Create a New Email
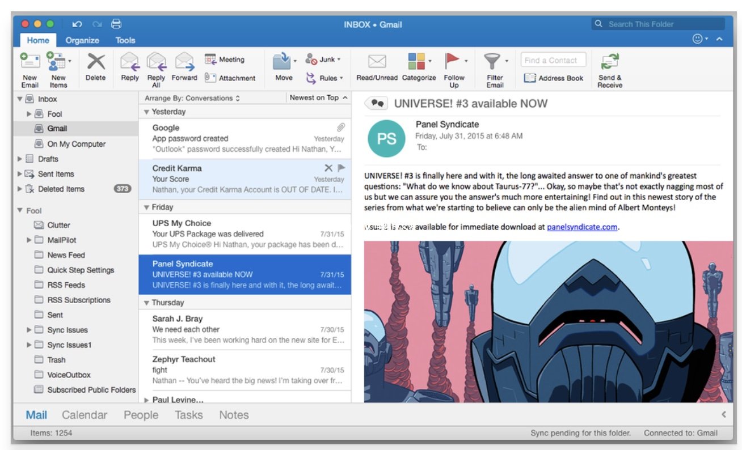Image resolution: width=742 pixels, height=450 pixels. click(x=29, y=69)
